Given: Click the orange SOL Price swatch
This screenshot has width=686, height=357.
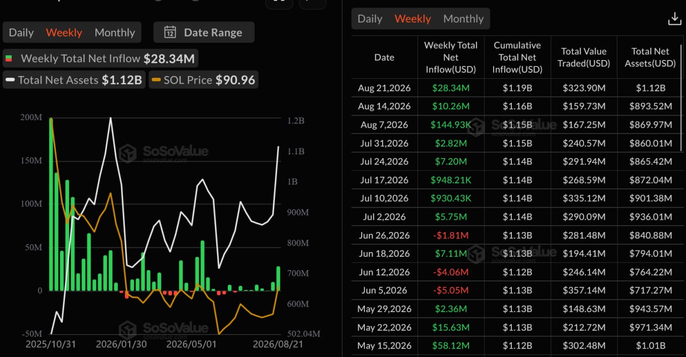Looking at the screenshot, I should (x=156, y=80).
